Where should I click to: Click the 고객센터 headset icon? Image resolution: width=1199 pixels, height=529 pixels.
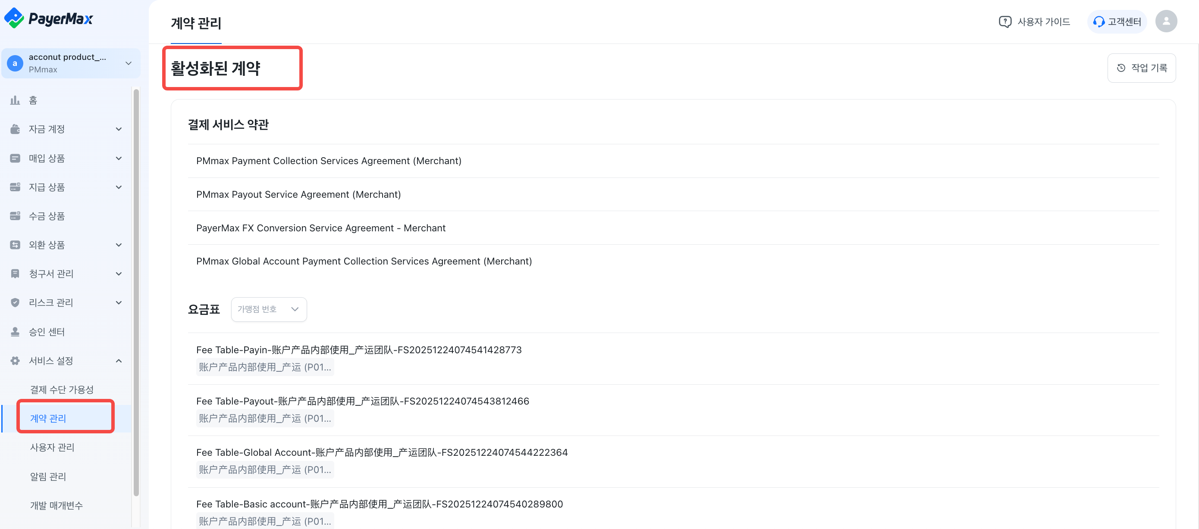click(x=1099, y=22)
